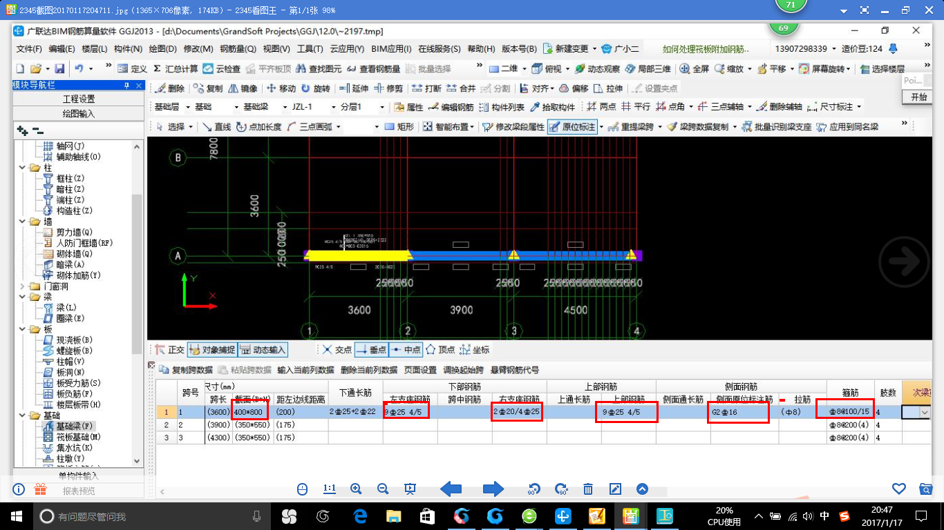Open the BIM应用(I) menu
Screen dimensions: 944x530
point(391,49)
